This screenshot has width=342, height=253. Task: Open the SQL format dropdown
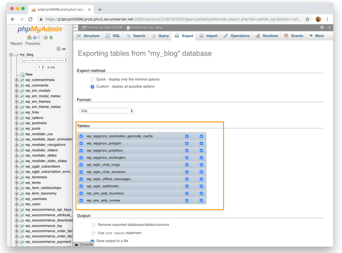click(106, 111)
